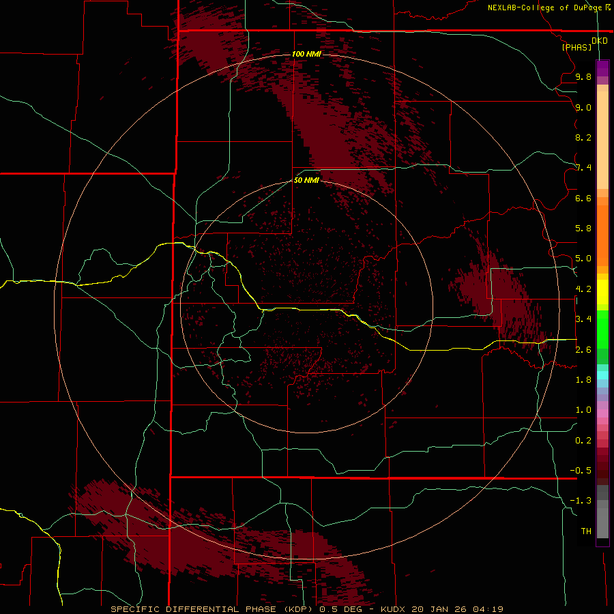Screen dimensions: 614x614
Task: Click the 0.2 value on the scale
Action: click(x=583, y=441)
